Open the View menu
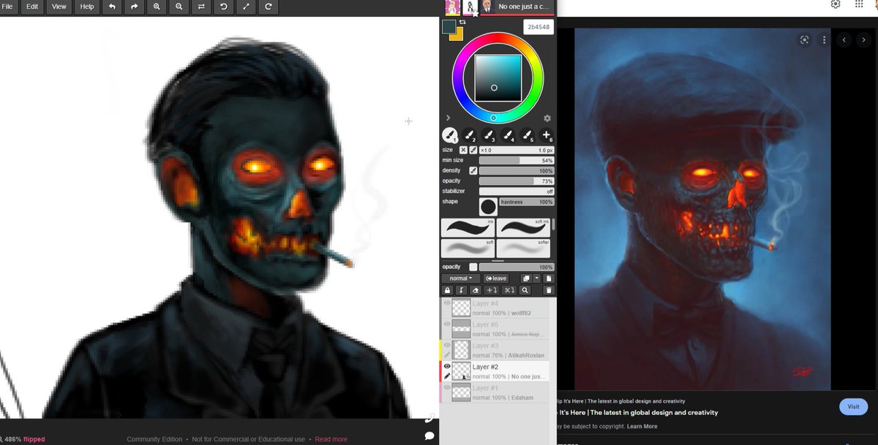 pyautogui.click(x=59, y=7)
